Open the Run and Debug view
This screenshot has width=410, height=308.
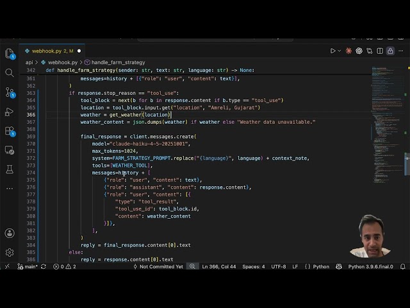tap(10, 112)
